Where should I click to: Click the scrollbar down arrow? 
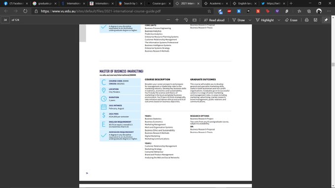pyautogui.click(x=333, y=186)
